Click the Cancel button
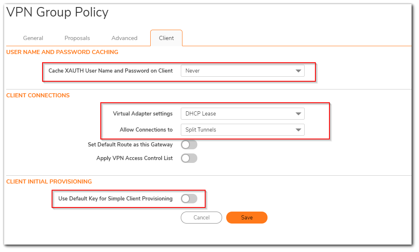The height and width of the screenshot is (252, 419). coord(201,217)
